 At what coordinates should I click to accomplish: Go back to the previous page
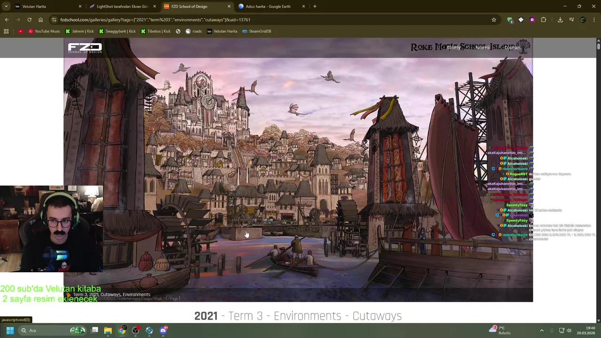click(x=7, y=20)
